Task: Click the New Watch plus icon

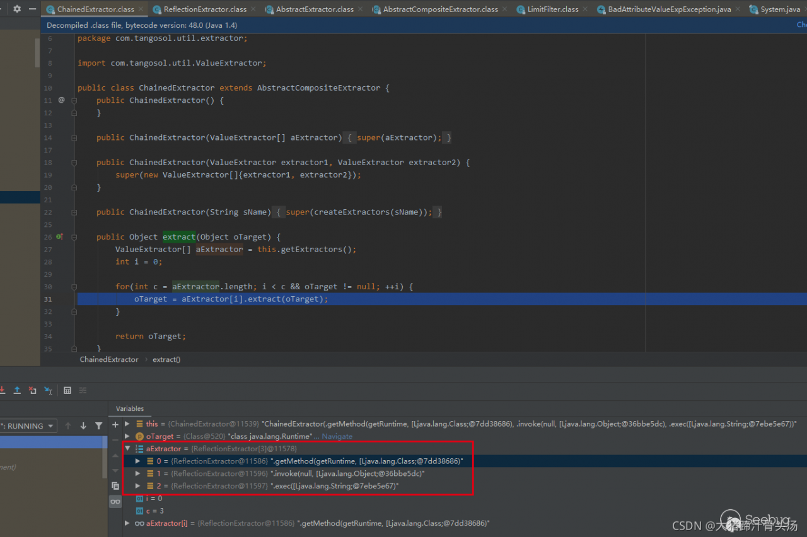Action: coord(115,425)
